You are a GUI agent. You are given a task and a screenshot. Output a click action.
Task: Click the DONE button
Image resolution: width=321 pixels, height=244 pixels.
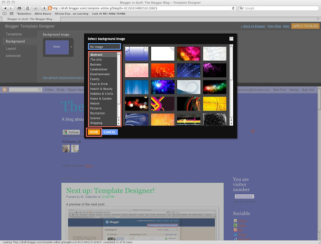pyautogui.click(x=94, y=132)
